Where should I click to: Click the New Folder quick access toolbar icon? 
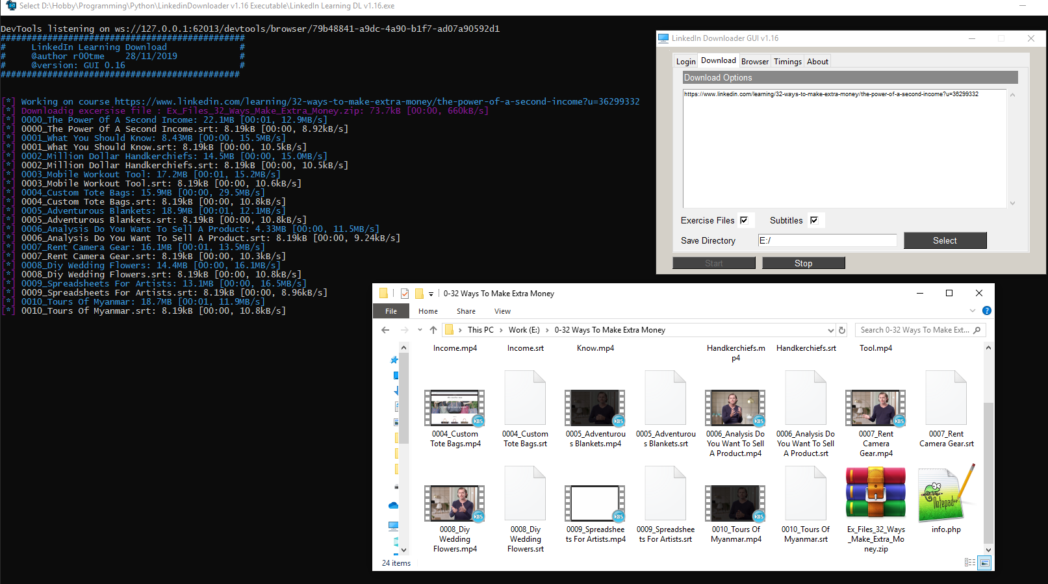(x=419, y=294)
